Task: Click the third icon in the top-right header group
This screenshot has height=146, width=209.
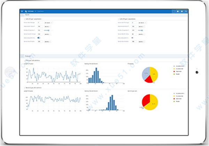Action: coord(181,11)
